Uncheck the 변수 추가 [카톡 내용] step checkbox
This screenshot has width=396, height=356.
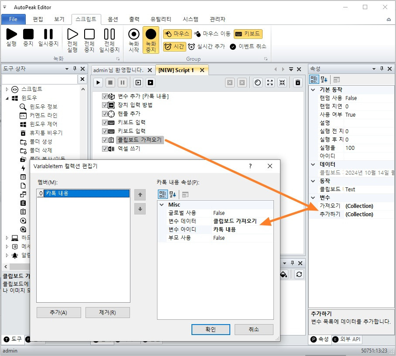click(x=105, y=96)
